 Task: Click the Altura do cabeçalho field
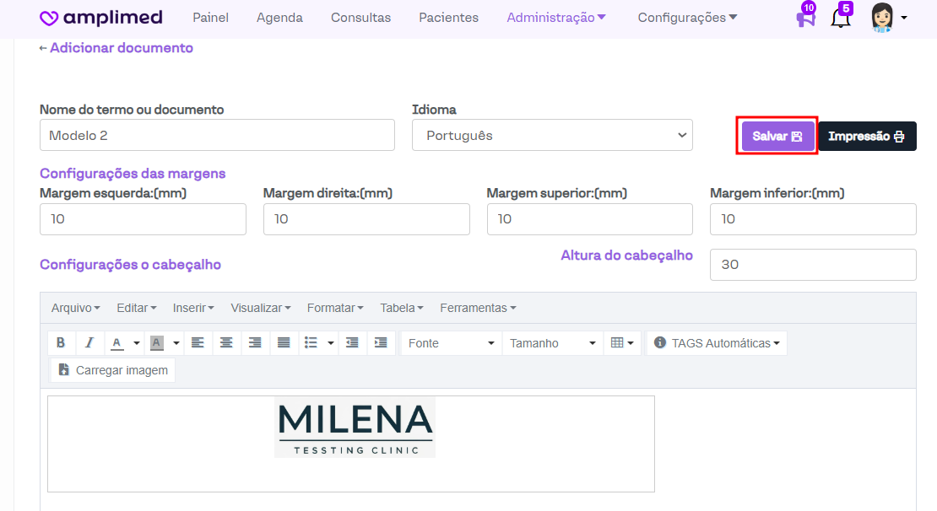(812, 265)
